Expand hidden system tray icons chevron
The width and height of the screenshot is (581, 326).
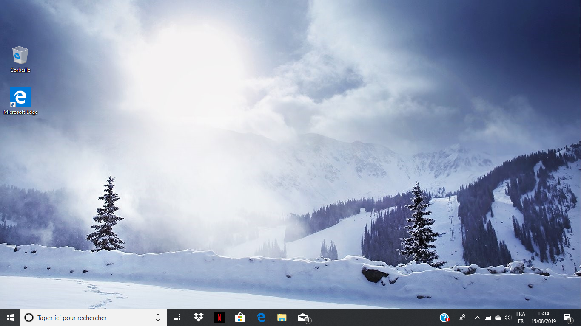tap(477, 318)
